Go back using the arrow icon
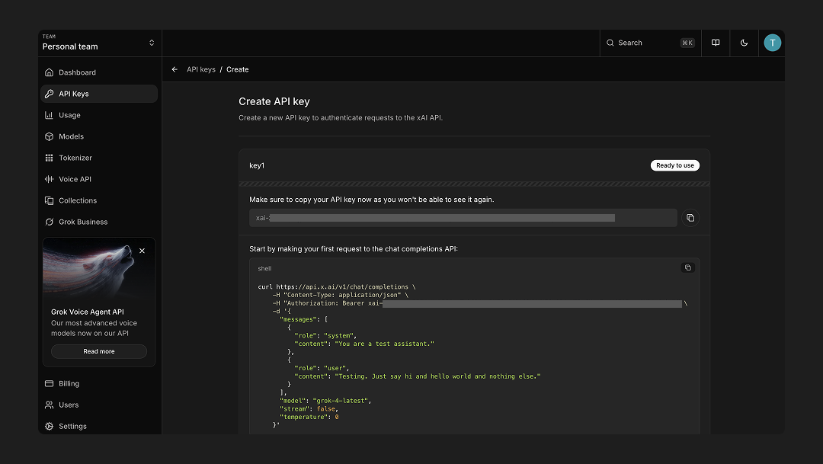The width and height of the screenshot is (823, 464). click(175, 69)
